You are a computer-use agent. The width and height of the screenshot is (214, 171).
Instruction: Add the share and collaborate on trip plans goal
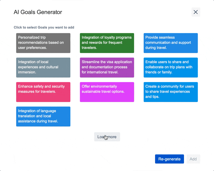(171, 67)
